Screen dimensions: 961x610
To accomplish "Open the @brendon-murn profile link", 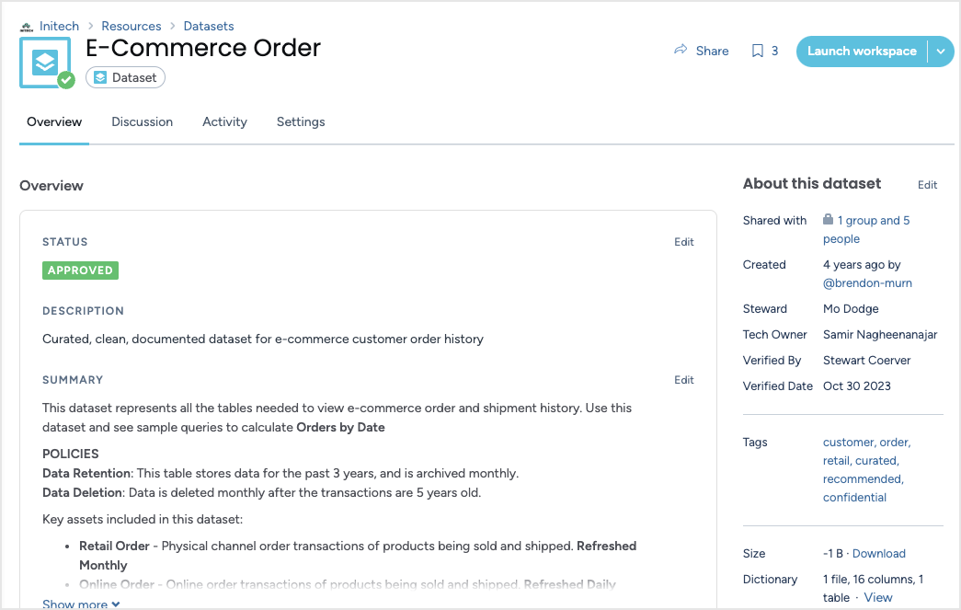I will click(x=867, y=283).
